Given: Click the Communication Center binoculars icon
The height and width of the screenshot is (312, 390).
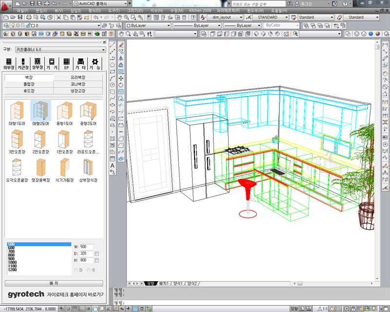Looking at the screenshot, I should (x=290, y=4).
